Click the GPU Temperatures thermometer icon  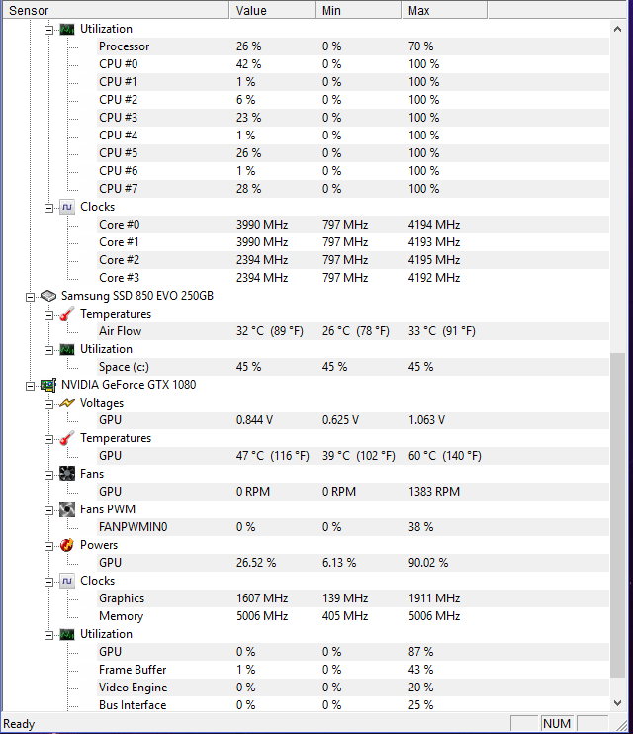(67, 438)
